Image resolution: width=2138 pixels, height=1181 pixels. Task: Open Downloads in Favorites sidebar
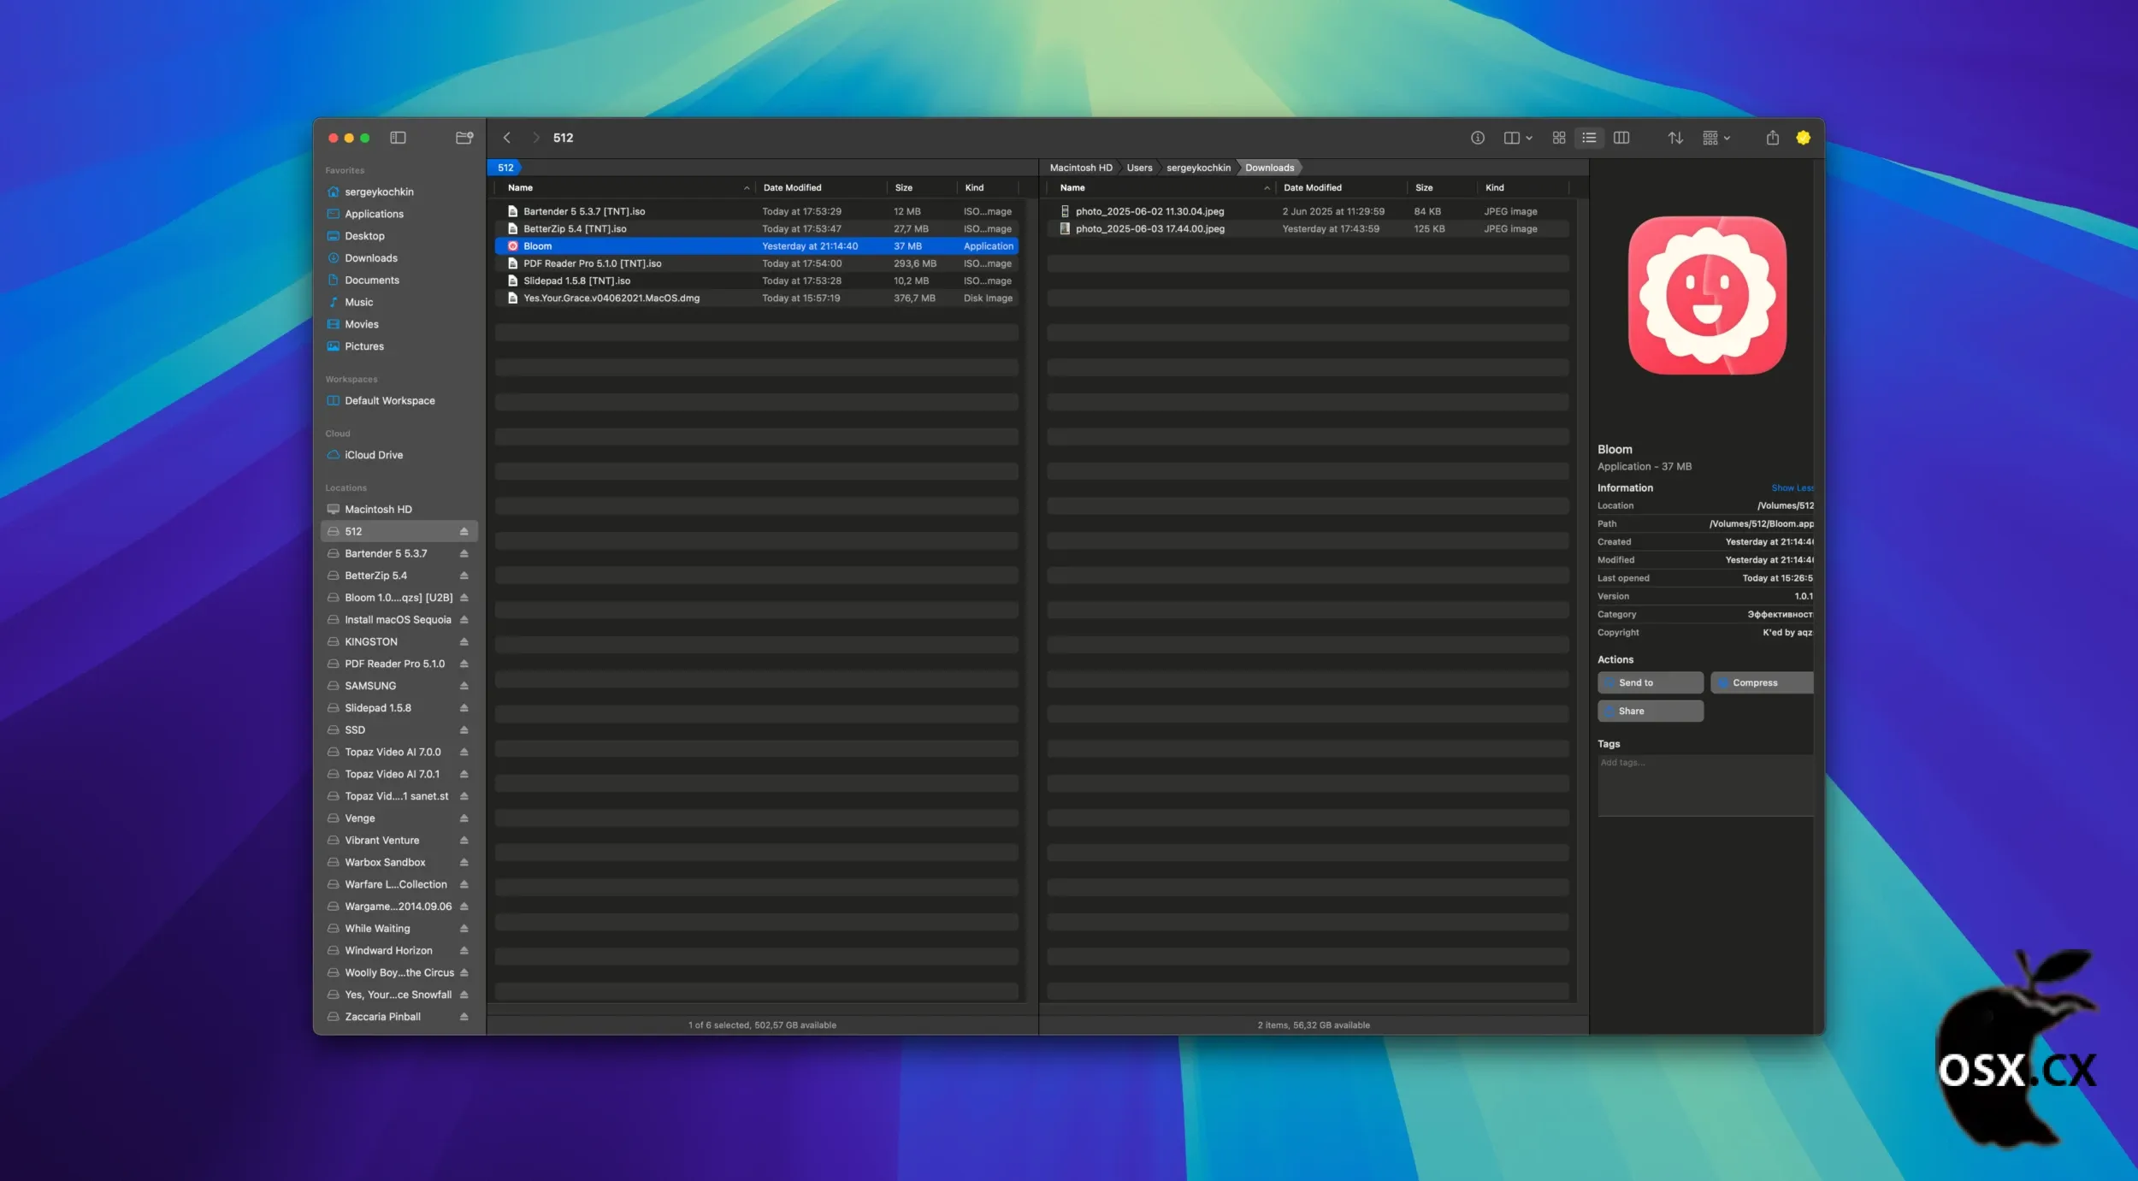[399, 258]
